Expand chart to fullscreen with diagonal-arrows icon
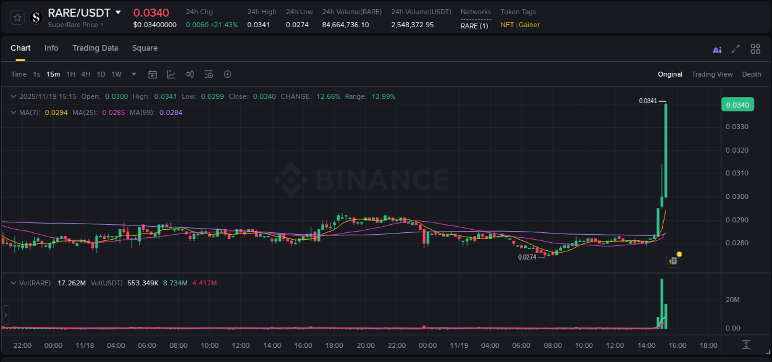772x362 pixels. [x=736, y=49]
